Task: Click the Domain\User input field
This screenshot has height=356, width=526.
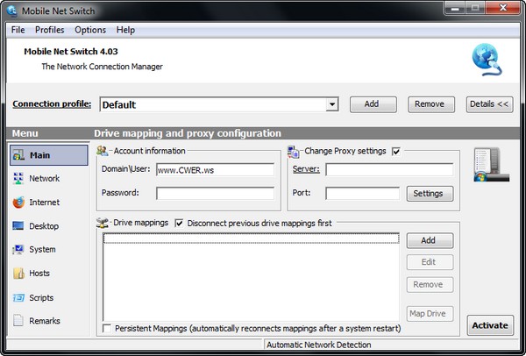Action: (x=215, y=170)
